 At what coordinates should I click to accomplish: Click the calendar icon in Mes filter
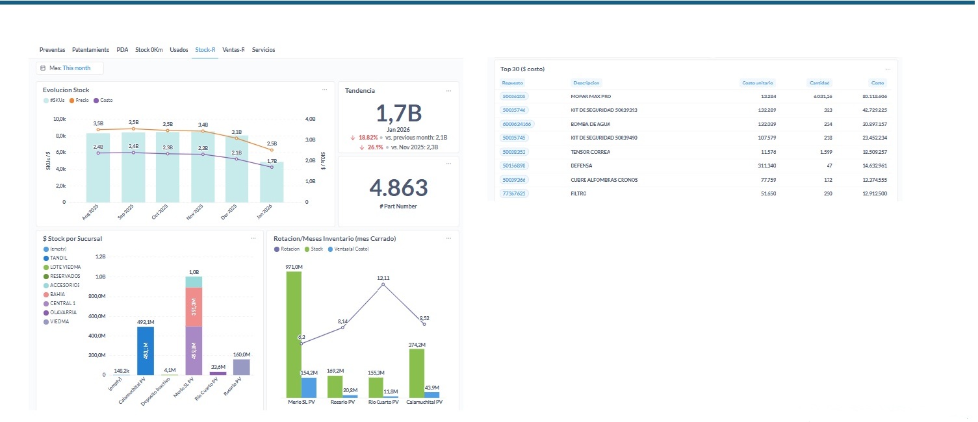click(43, 68)
